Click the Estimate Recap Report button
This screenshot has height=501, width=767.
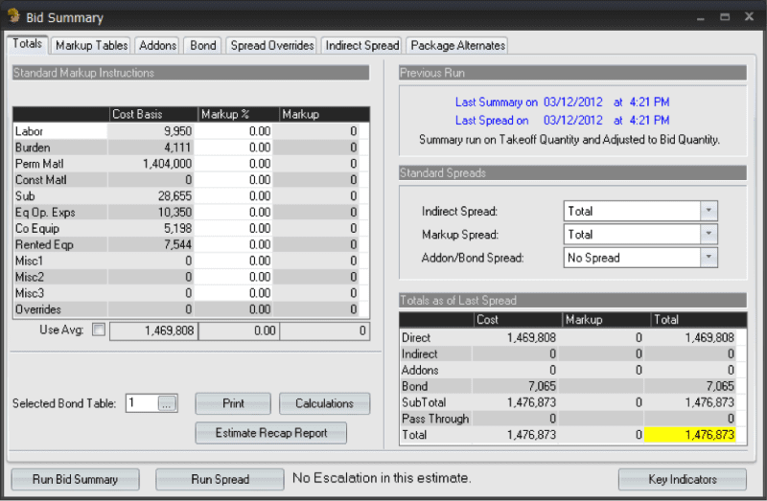coord(270,433)
